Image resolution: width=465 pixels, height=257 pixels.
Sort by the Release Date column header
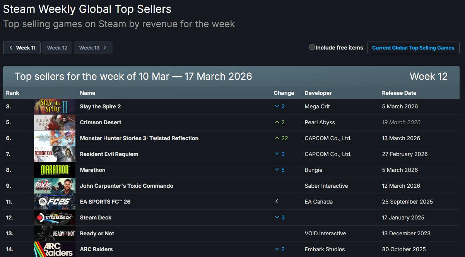399,93
